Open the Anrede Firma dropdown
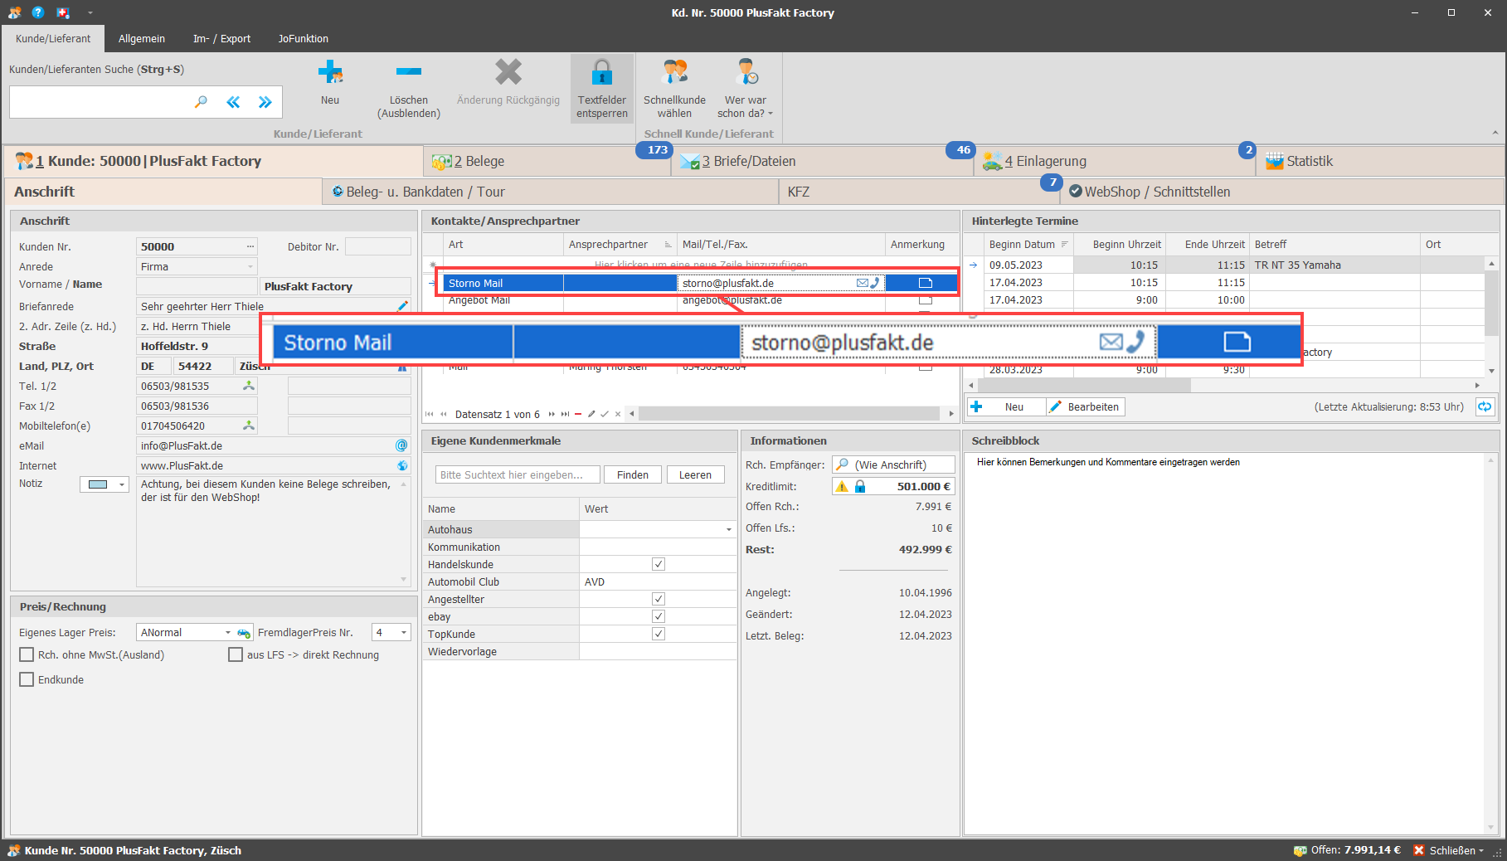This screenshot has height=861, width=1507. point(250,266)
